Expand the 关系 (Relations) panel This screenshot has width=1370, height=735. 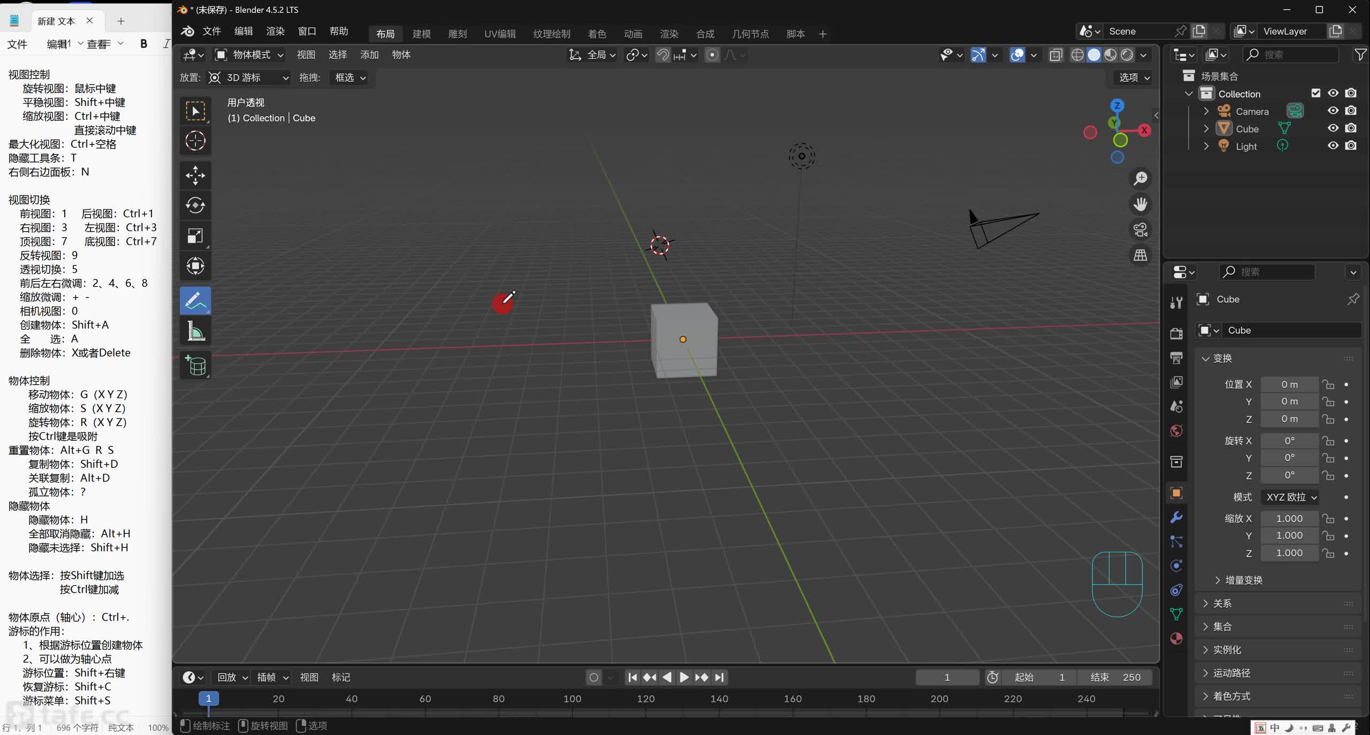1222,603
